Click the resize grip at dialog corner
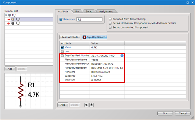The height and width of the screenshot is (120, 195). [x=193, y=118]
